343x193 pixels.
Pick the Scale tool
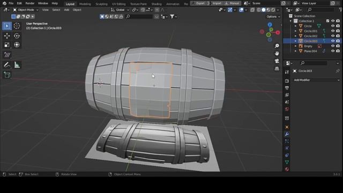pos(7,44)
